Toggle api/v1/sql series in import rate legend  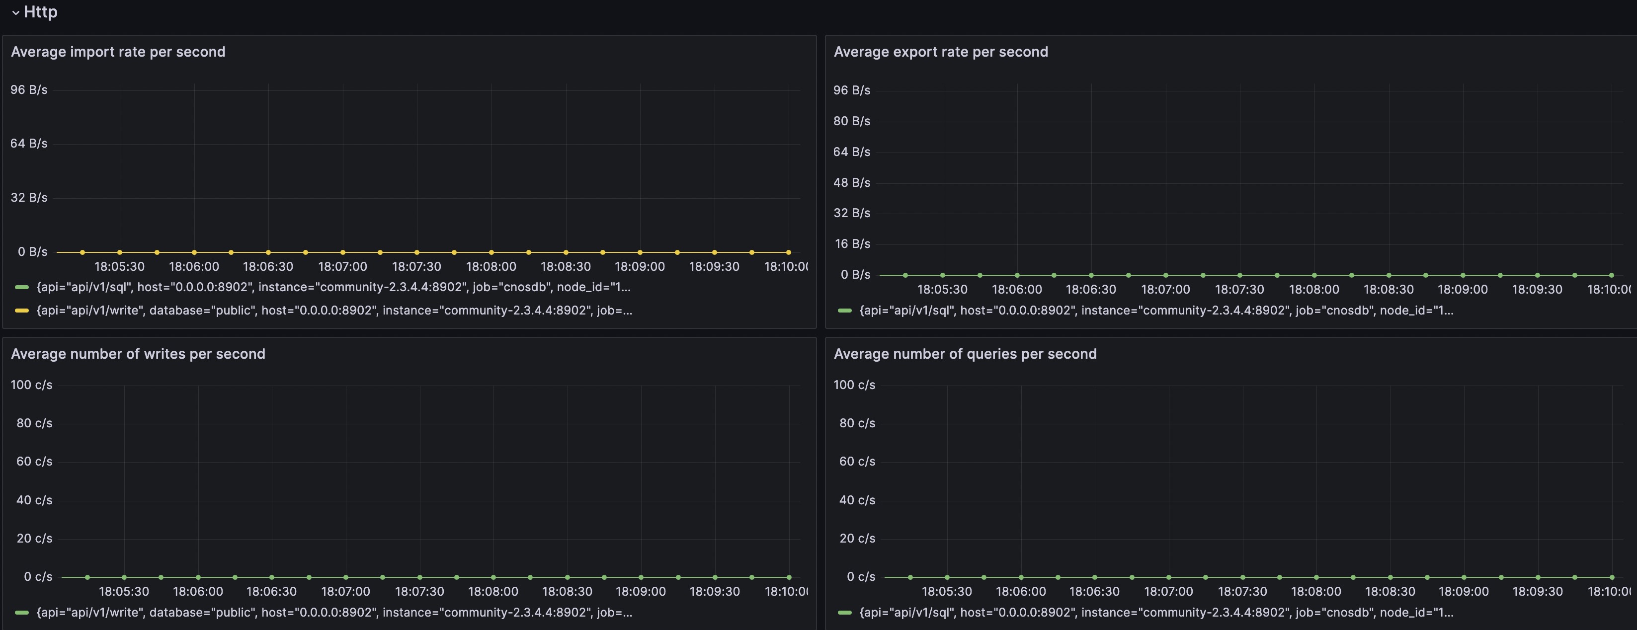click(333, 287)
